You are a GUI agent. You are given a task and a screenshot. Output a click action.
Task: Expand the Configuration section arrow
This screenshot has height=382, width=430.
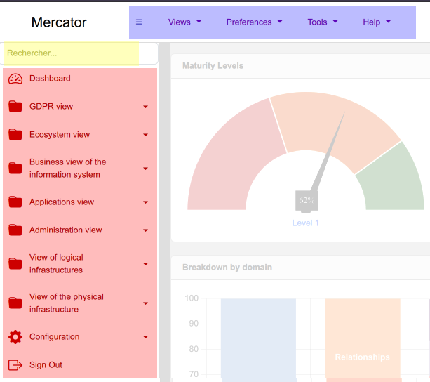pyautogui.click(x=145, y=337)
